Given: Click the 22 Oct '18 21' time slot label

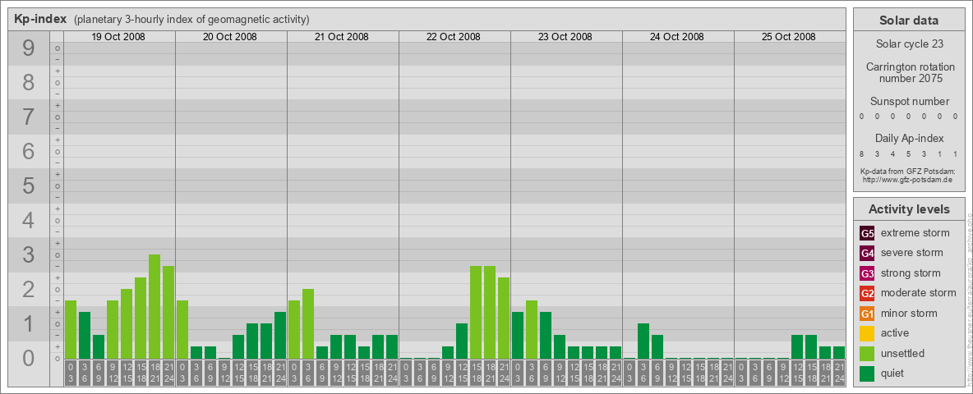Looking at the screenshot, I should (x=490, y=373).
